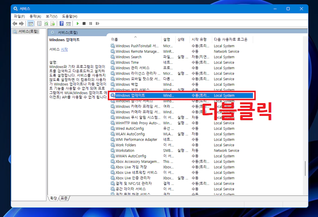318x217 pixels.
Task: Open the 동작(A) menu
Action: (x=35, y=17)
